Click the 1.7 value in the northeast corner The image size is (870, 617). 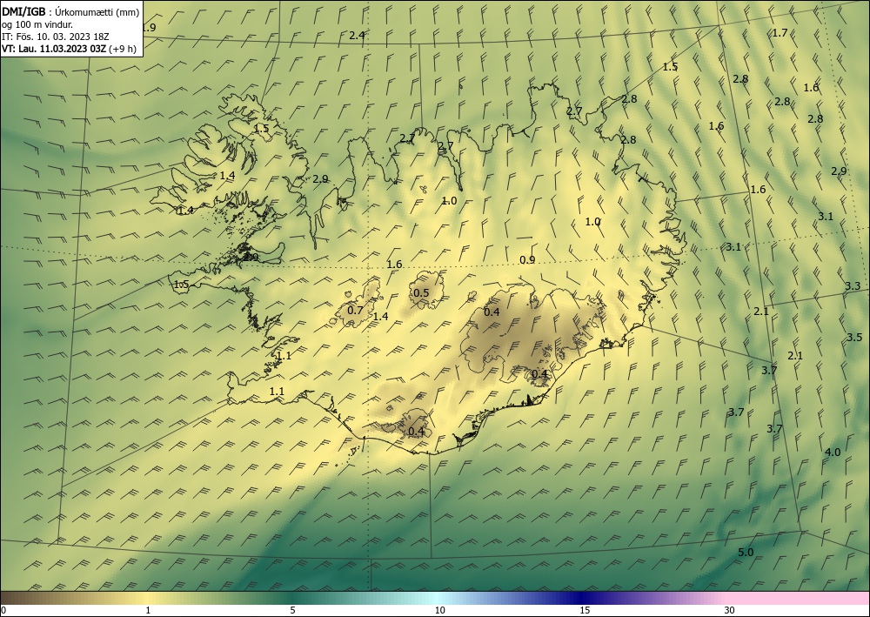(x=780, y=33)
